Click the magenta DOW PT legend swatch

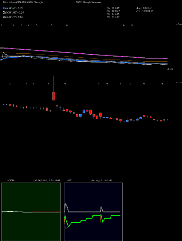4,17
